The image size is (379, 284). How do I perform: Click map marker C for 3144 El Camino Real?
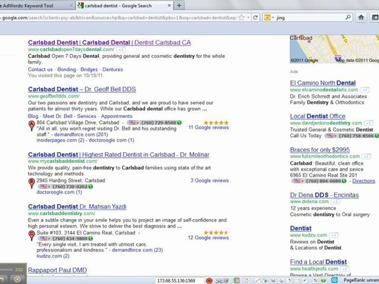[x=32, y=235]
